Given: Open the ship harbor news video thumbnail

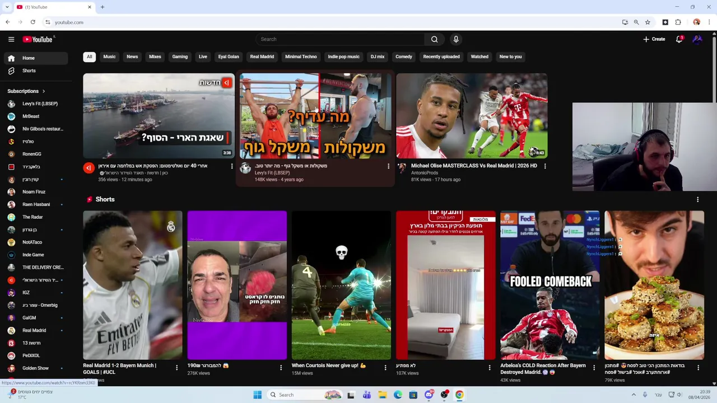Looking at the screenshot, I should (159, 116).
